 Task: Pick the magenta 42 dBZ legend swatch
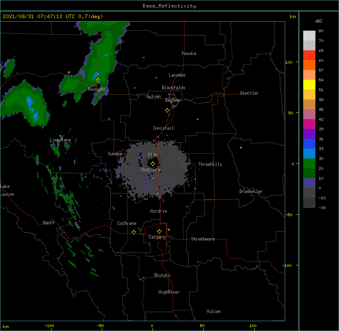[309, 124]
